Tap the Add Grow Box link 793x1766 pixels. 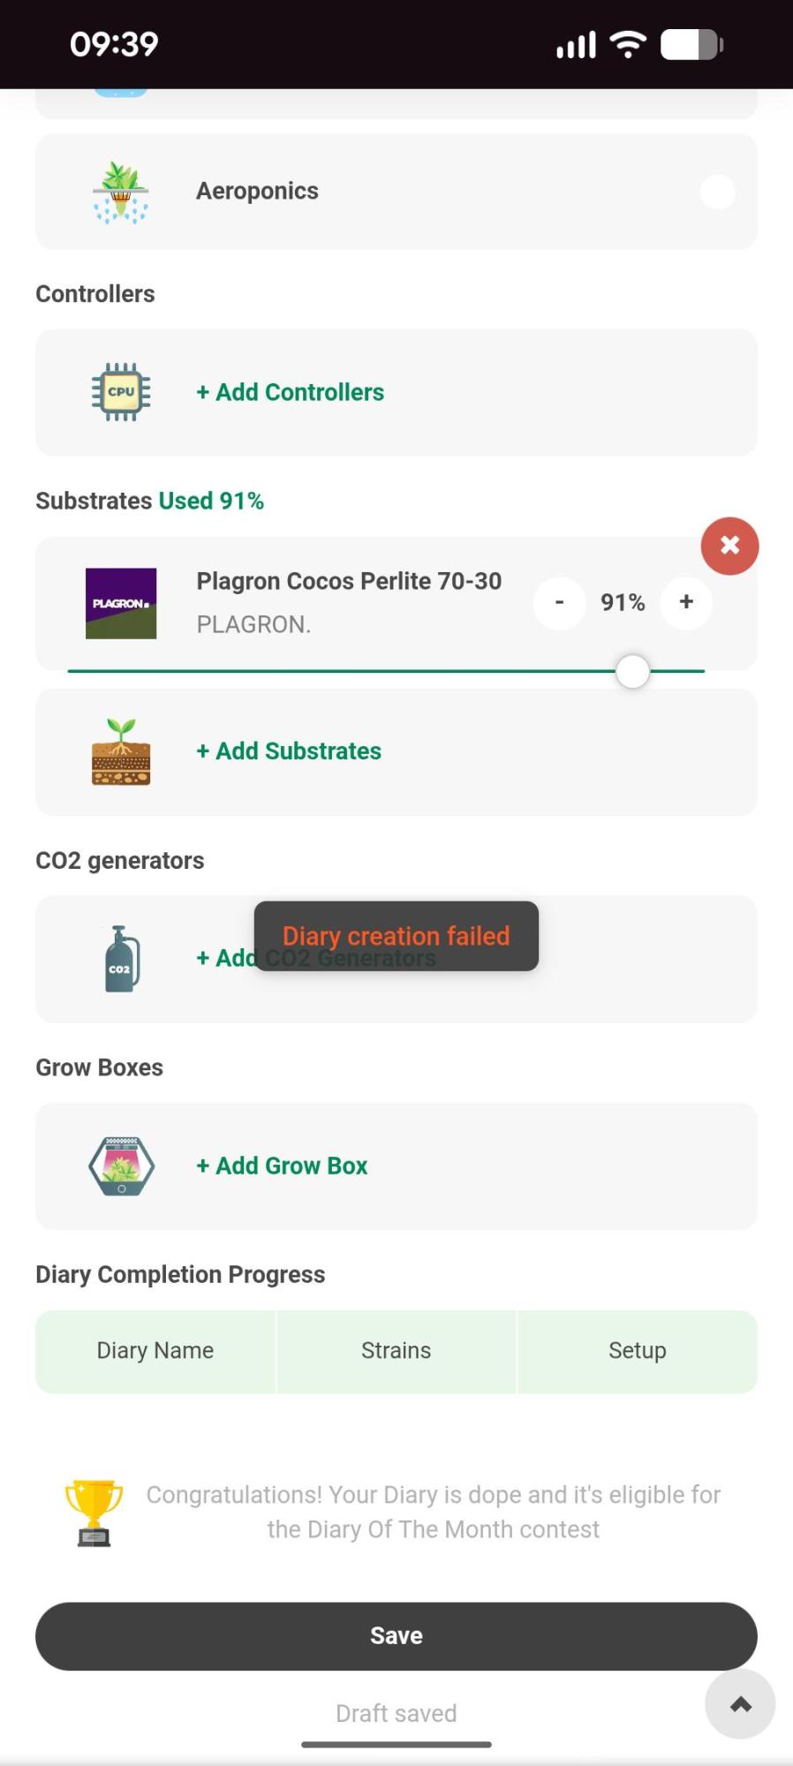pos(282,1166)
